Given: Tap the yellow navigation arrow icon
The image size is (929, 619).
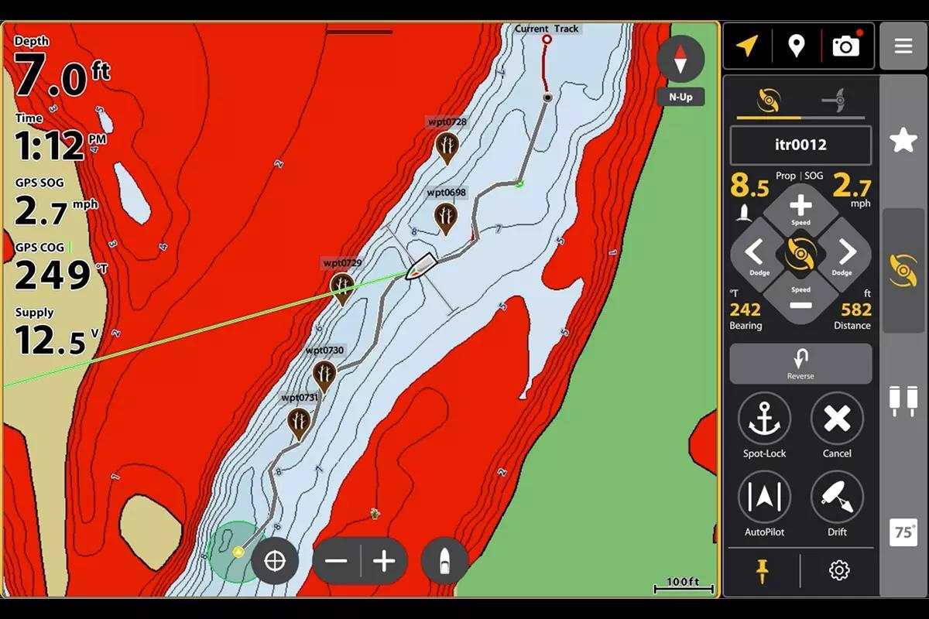Looking at the screenshot, I should tap(747, 46).
